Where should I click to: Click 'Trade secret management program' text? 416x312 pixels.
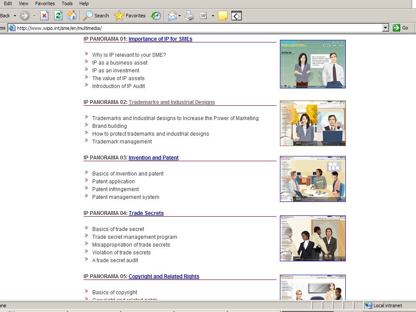coord(134,237)
